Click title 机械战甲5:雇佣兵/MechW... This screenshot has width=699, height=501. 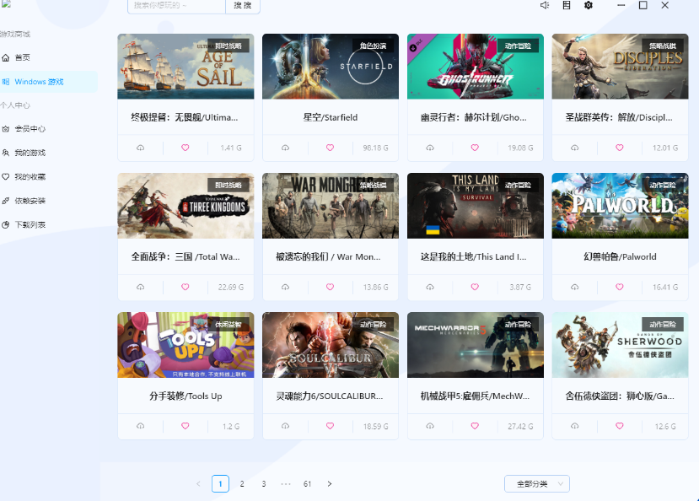(x=475, y=396)
